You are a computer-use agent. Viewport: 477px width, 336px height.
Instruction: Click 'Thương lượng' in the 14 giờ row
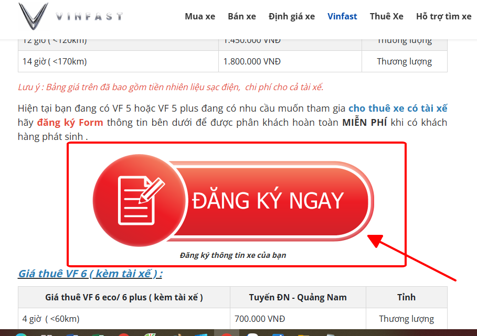(x=404, y=61)
